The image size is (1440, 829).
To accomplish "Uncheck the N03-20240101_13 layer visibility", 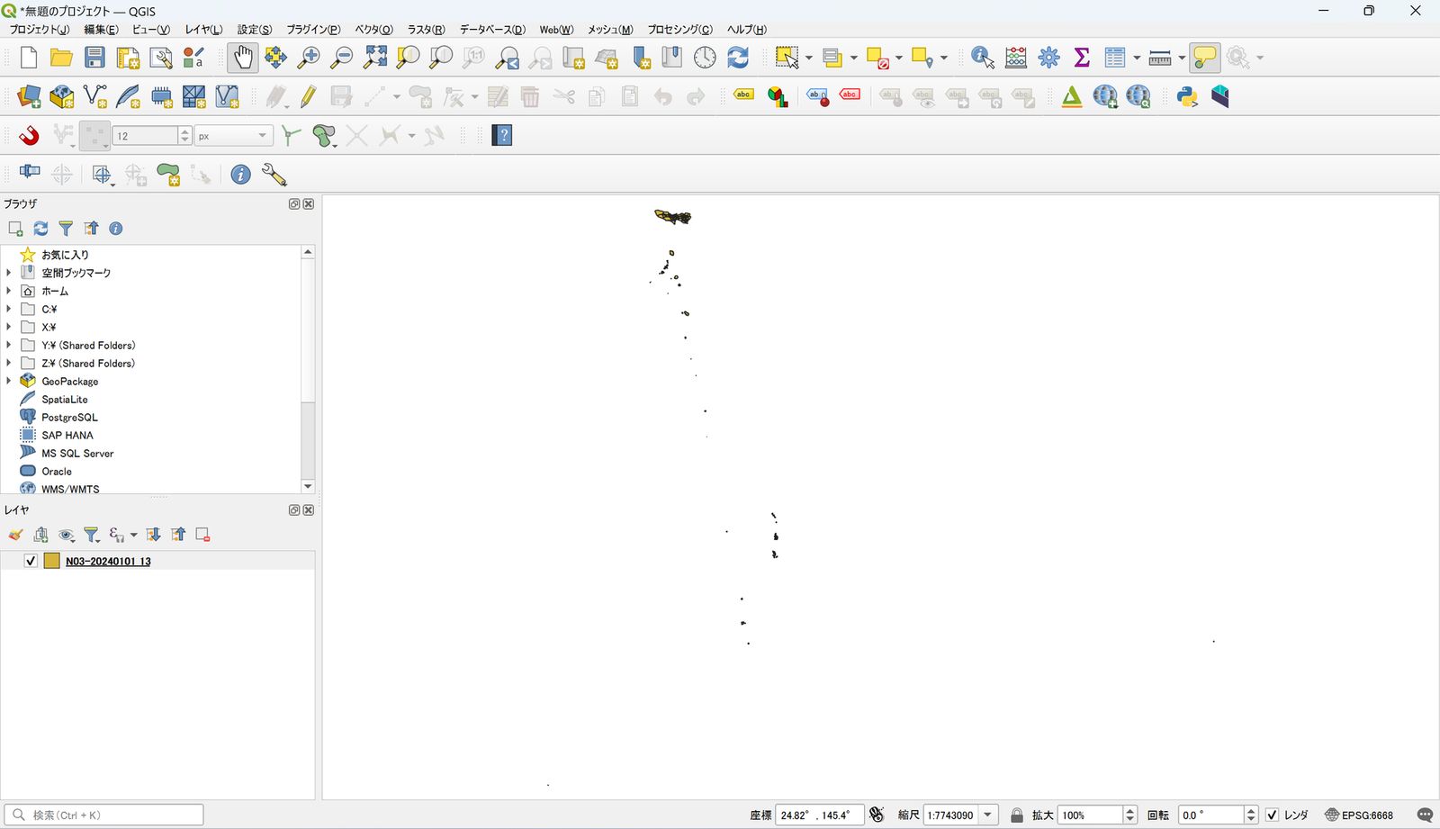I will click(x=31, y=561).
